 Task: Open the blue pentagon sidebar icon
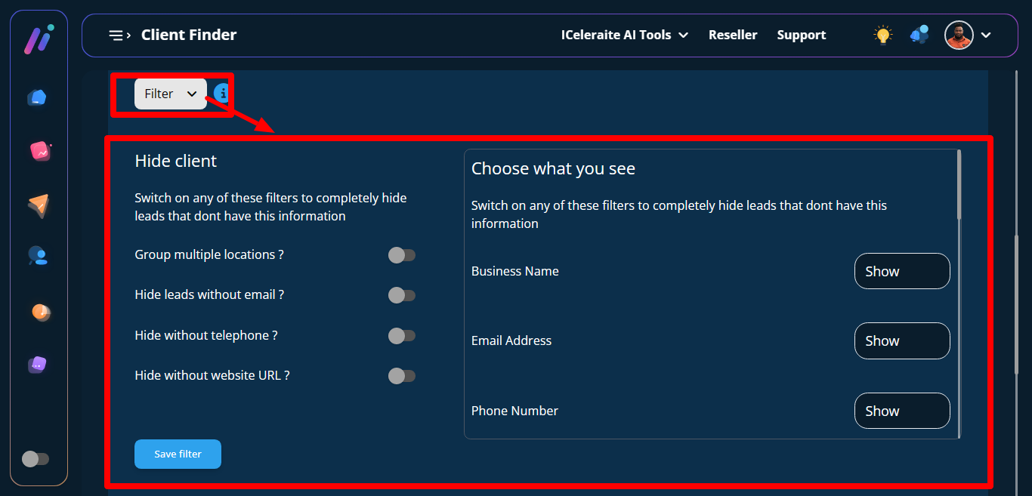click(x=37, y=97)
